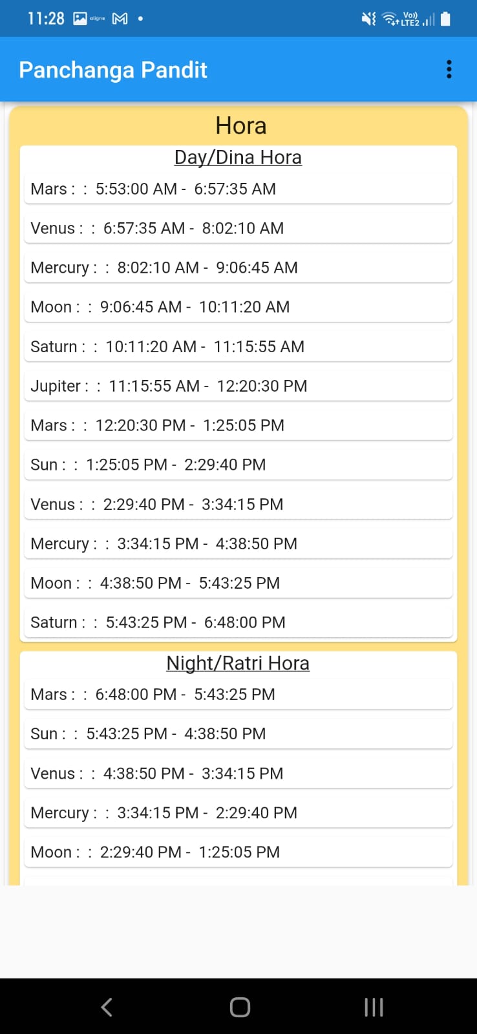The width and height of the screenshot is (477, 1034).
Task: Tap the Mars 5:53:00 AM hora row
Action: point(238,189)
